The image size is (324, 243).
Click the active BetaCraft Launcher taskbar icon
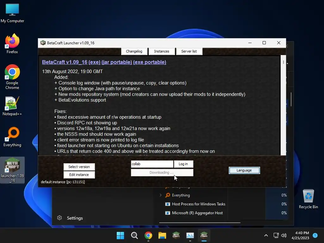point(204,235)
